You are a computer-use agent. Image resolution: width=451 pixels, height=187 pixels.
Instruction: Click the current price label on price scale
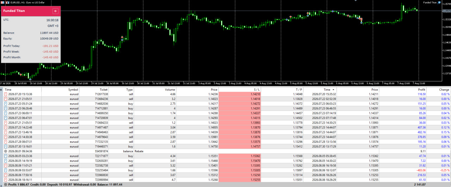pyautogui.click(x=446, y=11)
